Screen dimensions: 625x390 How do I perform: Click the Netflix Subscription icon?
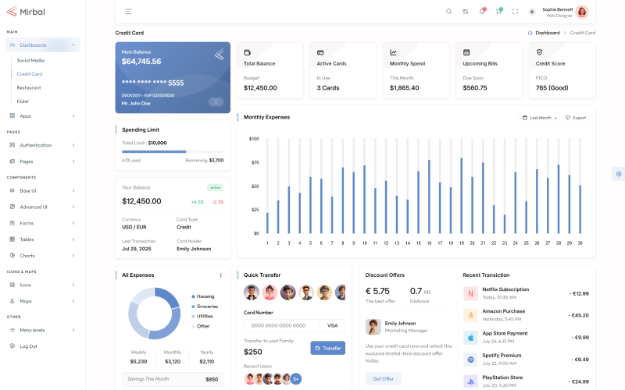coord(470,293)
